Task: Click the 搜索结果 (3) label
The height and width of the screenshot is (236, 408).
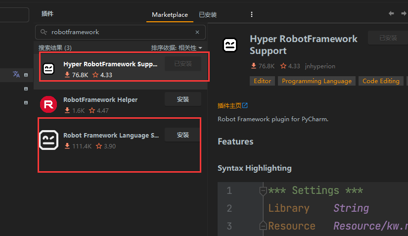Action: (55, 48)
